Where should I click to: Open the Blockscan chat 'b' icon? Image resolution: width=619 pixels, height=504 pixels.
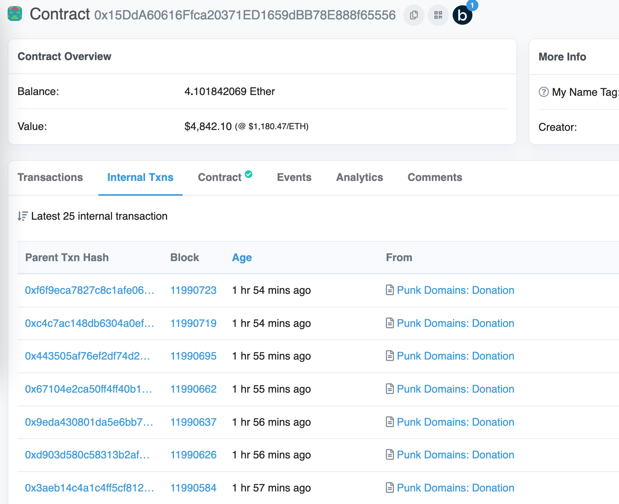pos(463,15)
